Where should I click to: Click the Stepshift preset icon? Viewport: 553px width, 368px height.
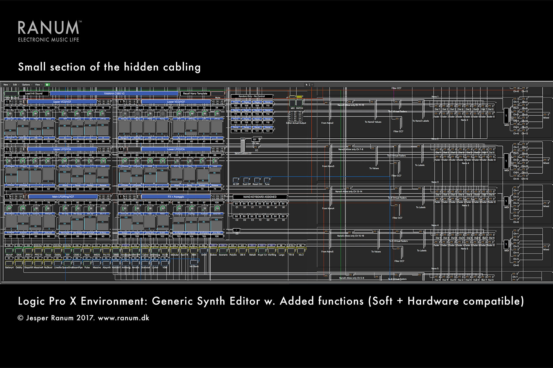click(29, 263)
